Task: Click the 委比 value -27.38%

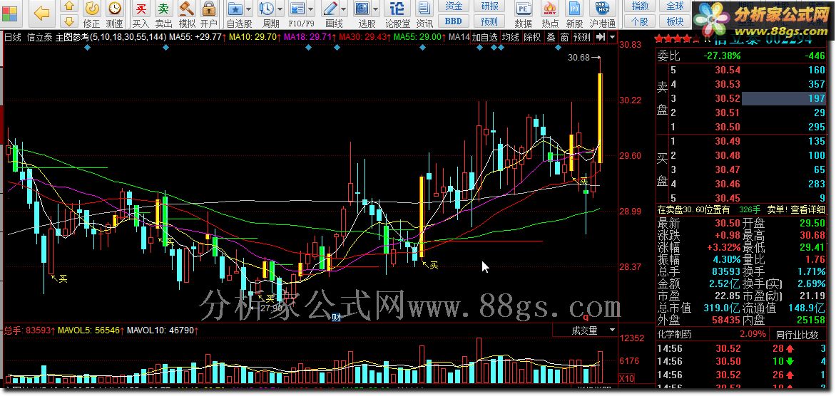Action: coord(722,56)
